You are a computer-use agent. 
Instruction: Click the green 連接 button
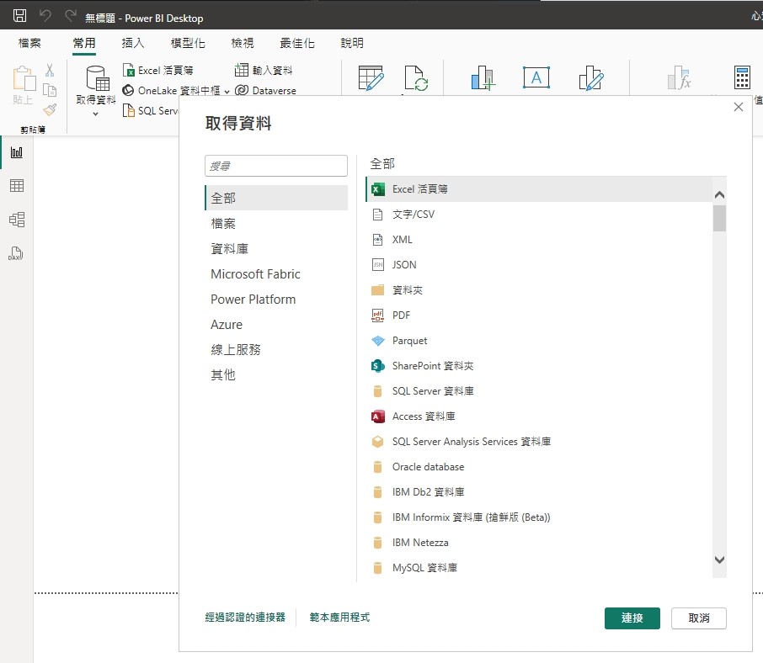[632, 618]
